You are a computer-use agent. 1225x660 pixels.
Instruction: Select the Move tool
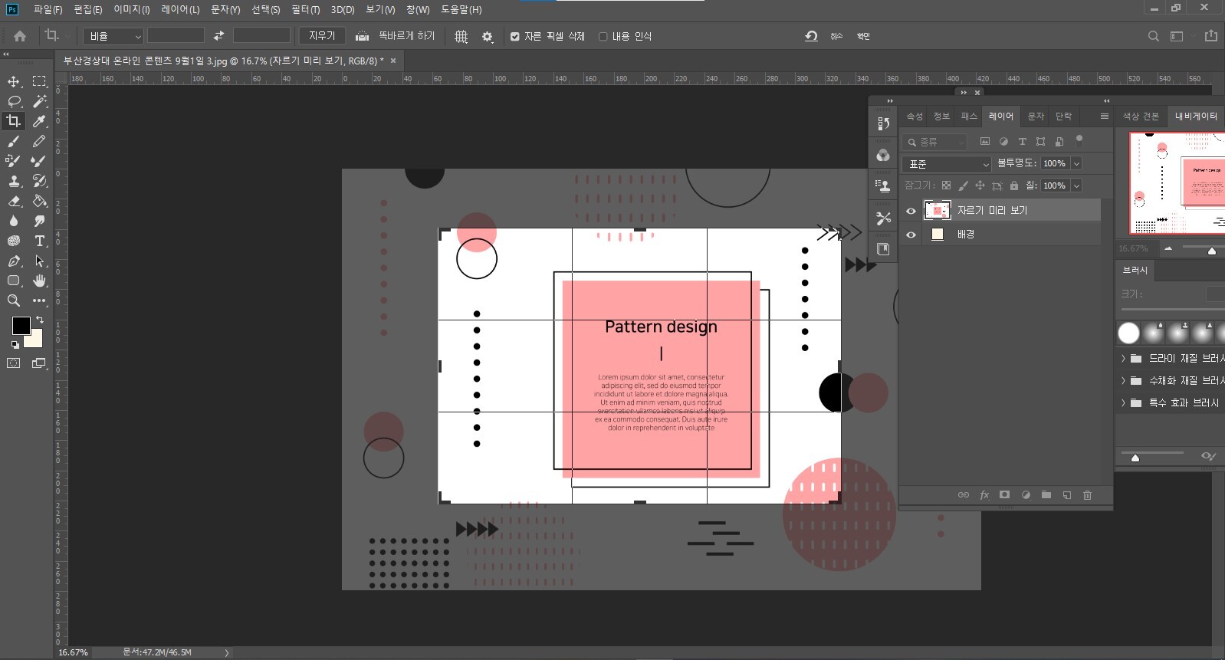[14, 81]
